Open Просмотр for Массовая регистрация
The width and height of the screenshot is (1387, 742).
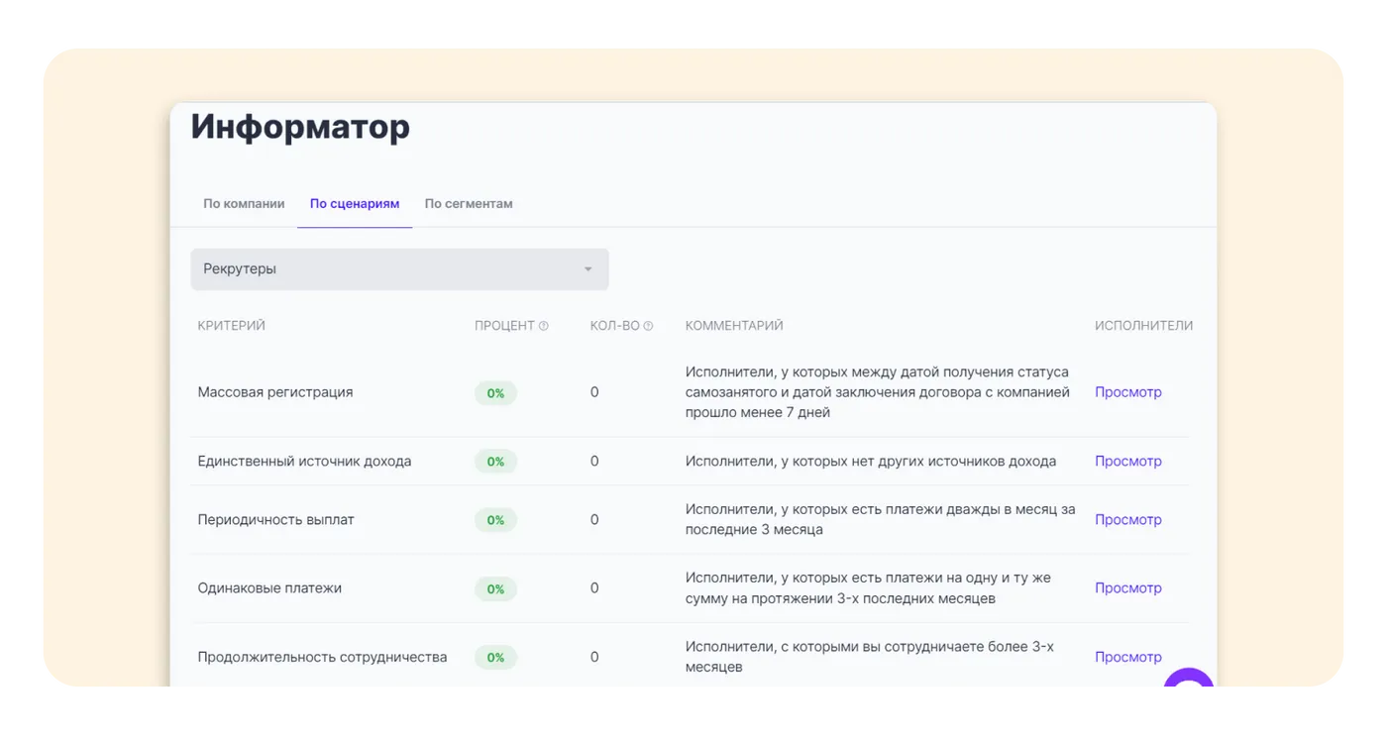coord(1127,392)
